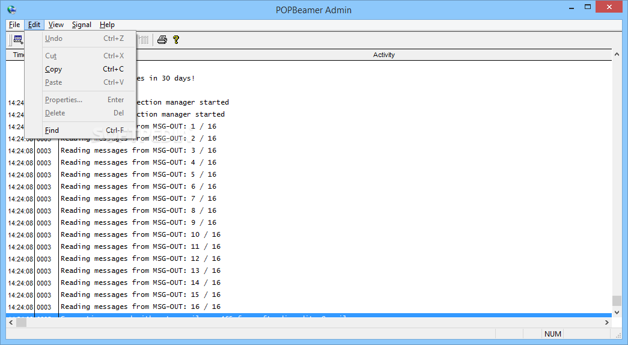The height and width of the screenshot is (345, 628).
Task: Select log row 'MSG-OUT: 10 / 16'
Action: click(x=309, y=235)
